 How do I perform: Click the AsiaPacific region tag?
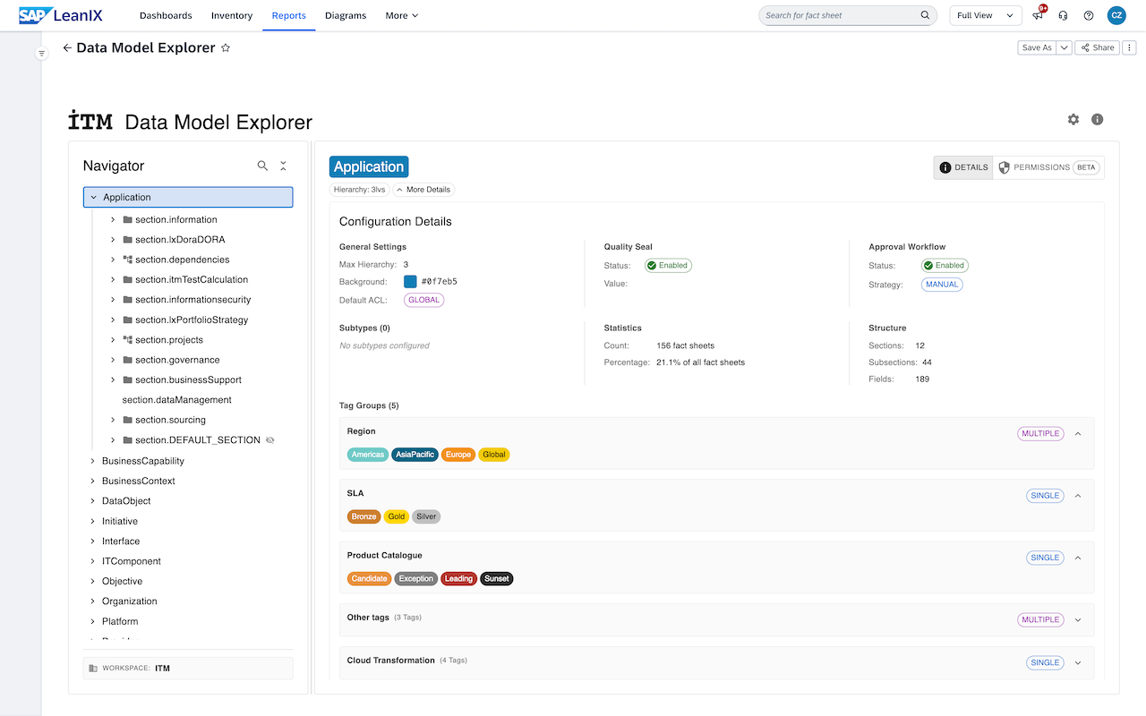(x=415, y=455)
